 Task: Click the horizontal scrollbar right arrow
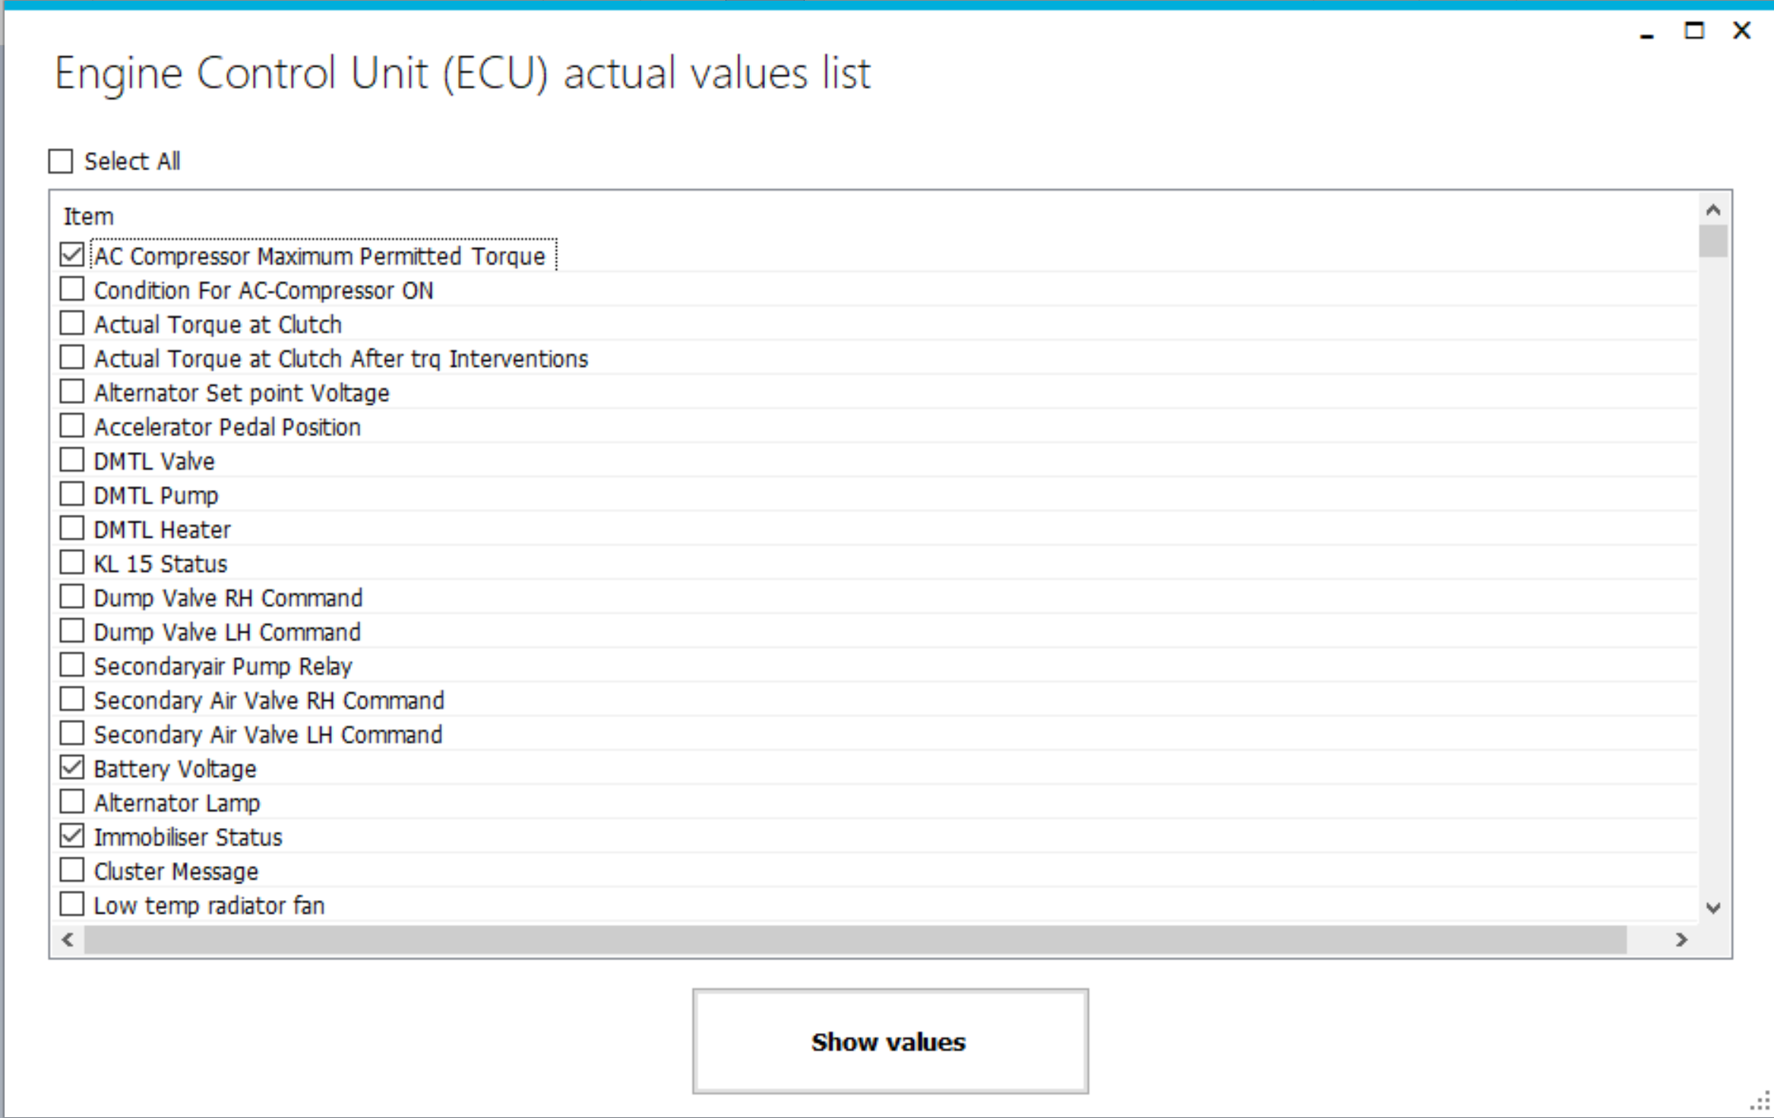[x=1681, y=940]
